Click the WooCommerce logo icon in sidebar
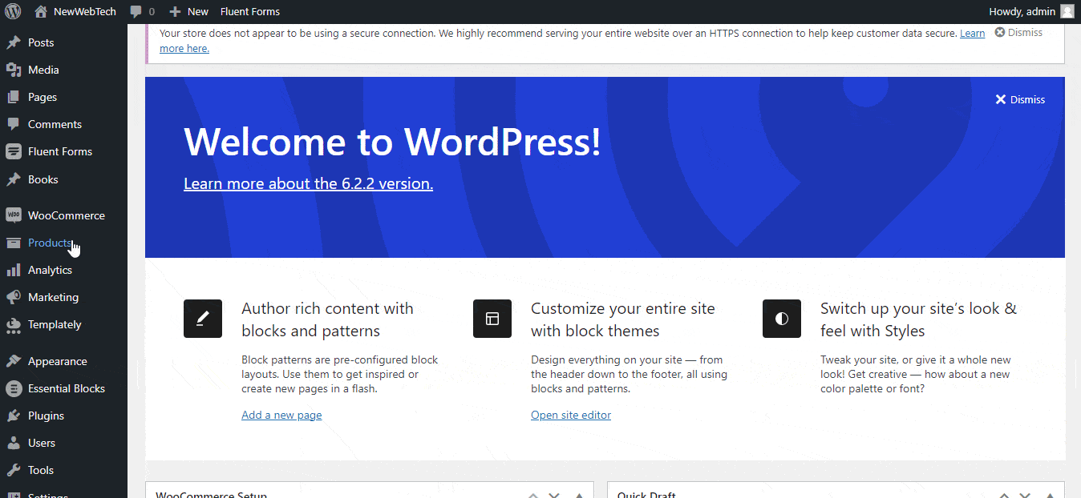Screen dimensions: 1081x498 click(x=14, y=215)
